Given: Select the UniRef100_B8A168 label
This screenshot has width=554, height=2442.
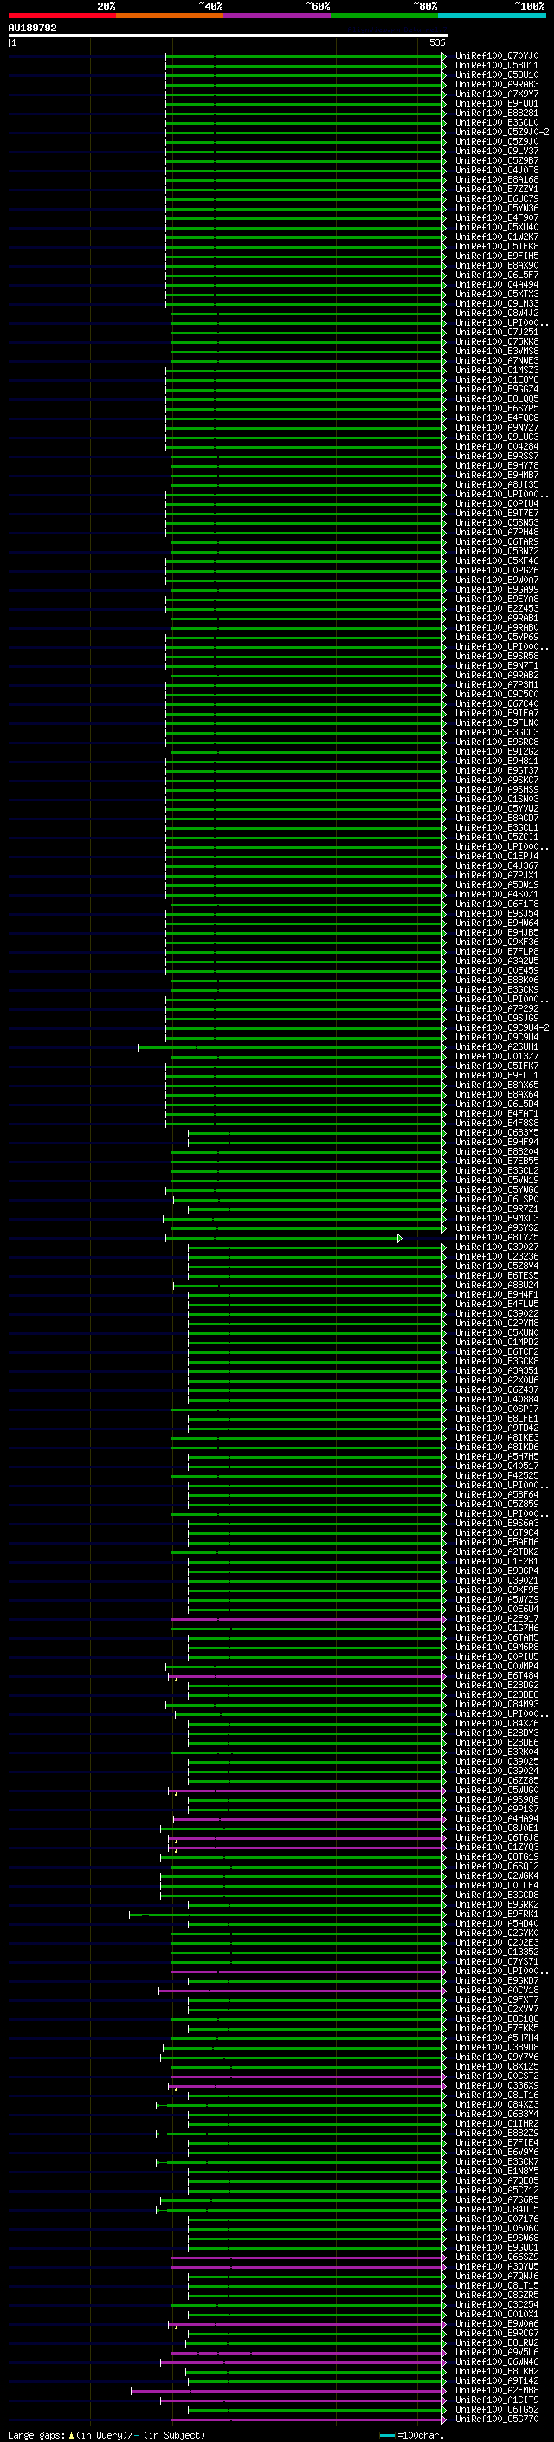Looking at the screenshot, I should pos(496,180).
